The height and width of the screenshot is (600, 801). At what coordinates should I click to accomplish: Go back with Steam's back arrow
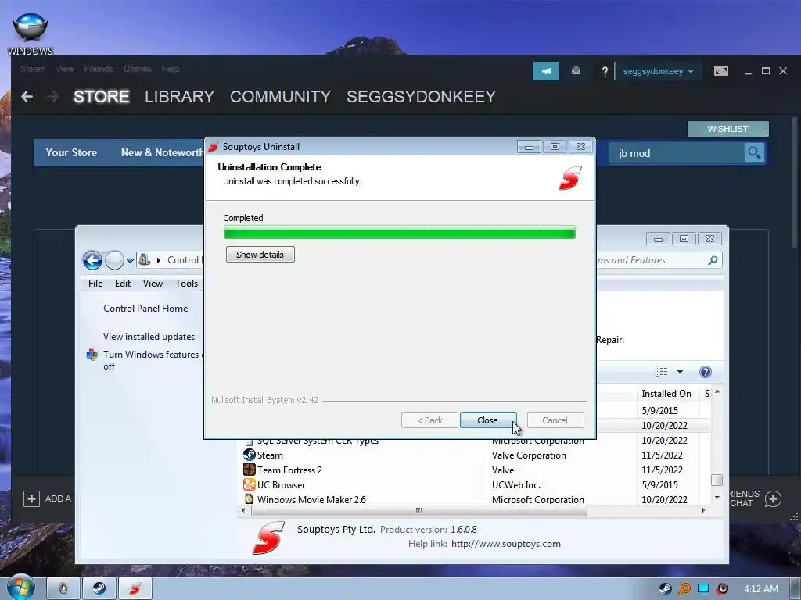(x=27, y=96)
